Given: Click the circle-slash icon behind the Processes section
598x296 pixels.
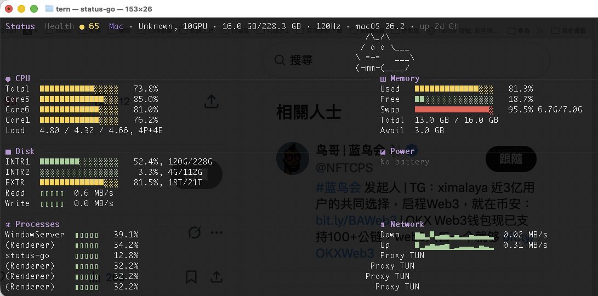Looking at the screenshot, I should (x=195, y=232).
